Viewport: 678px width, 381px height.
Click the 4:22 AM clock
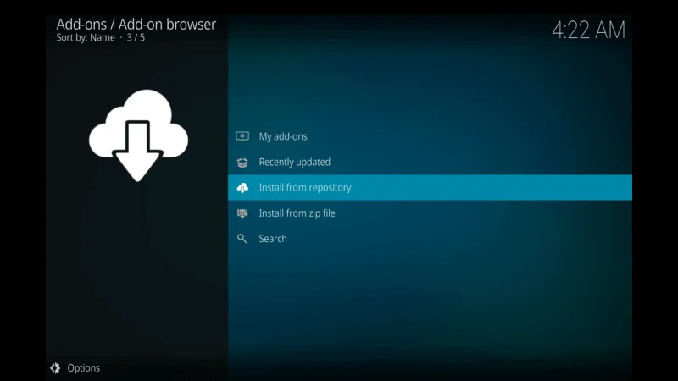[x=588, y=30]
